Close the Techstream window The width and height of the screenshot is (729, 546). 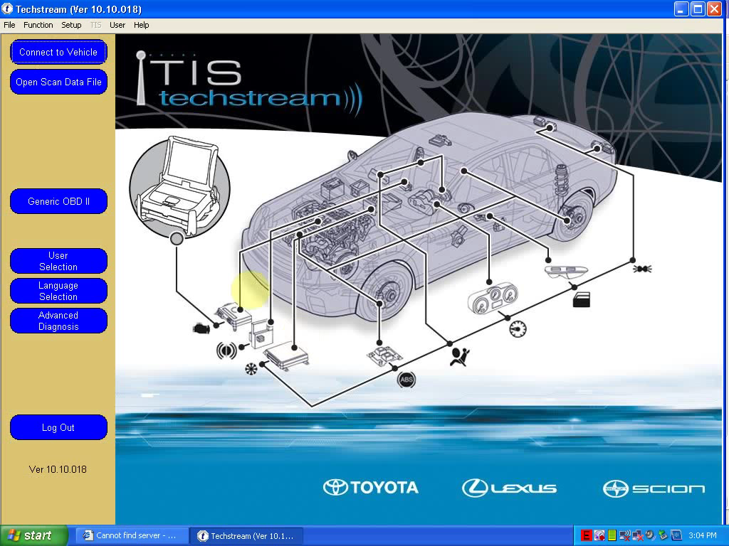[714, 9]
